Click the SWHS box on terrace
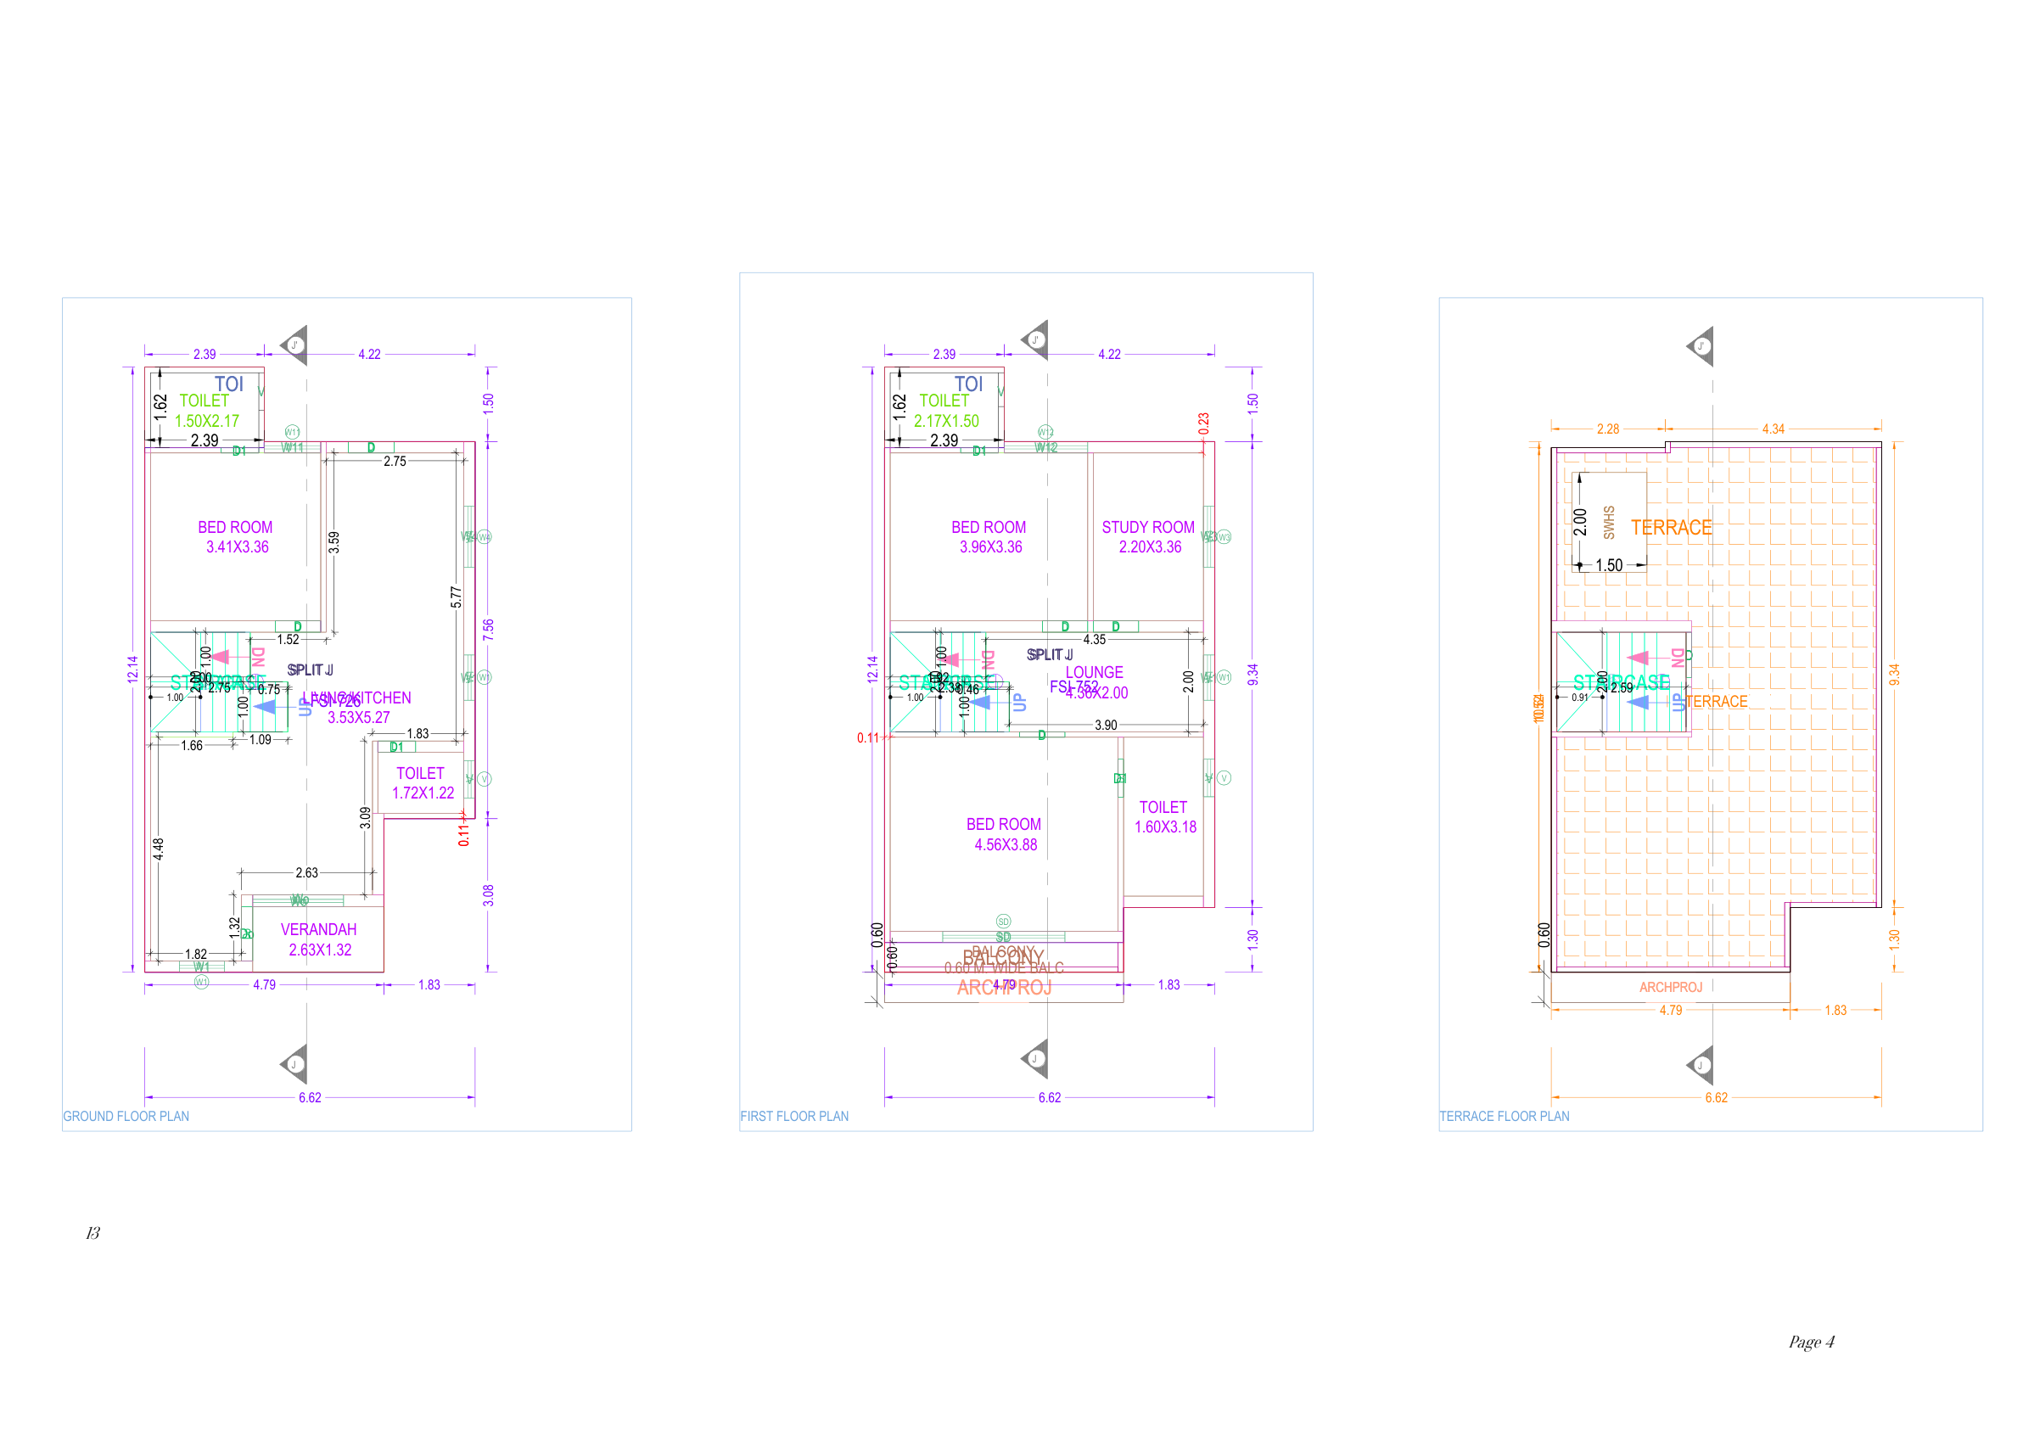The height and width of the screenshot is (1429, 2023). point(1609,522)
